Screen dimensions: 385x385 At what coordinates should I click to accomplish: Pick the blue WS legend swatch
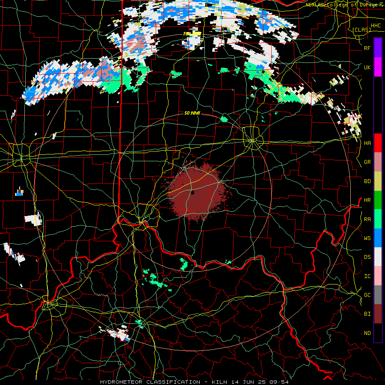point(378,238)
